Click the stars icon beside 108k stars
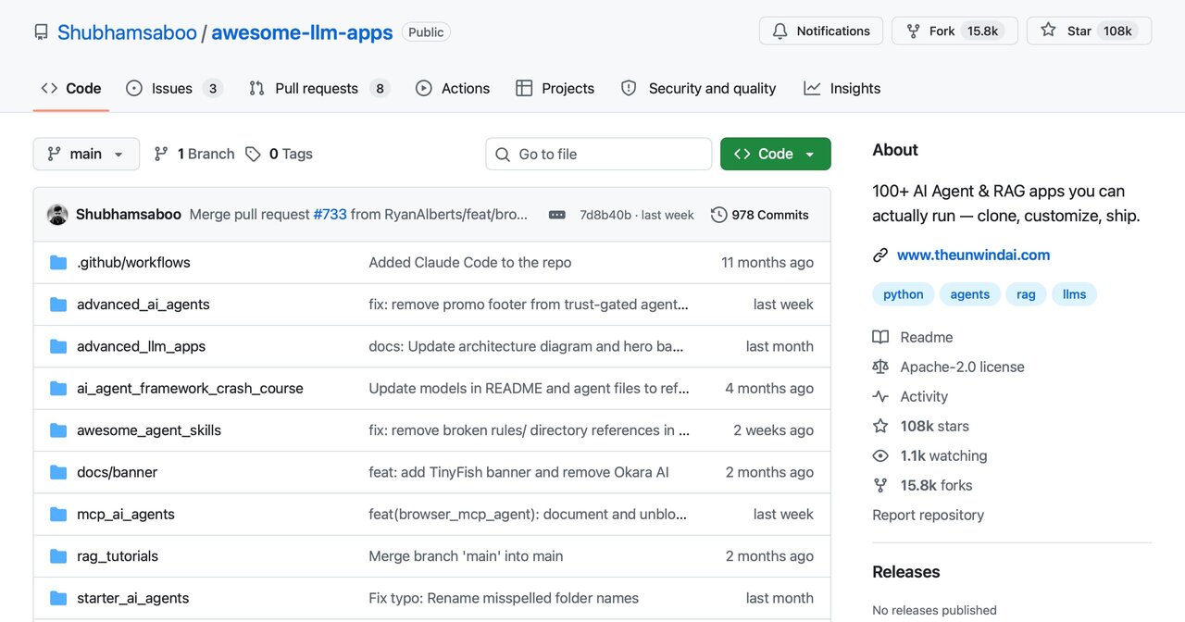 (x=880, y=426)
